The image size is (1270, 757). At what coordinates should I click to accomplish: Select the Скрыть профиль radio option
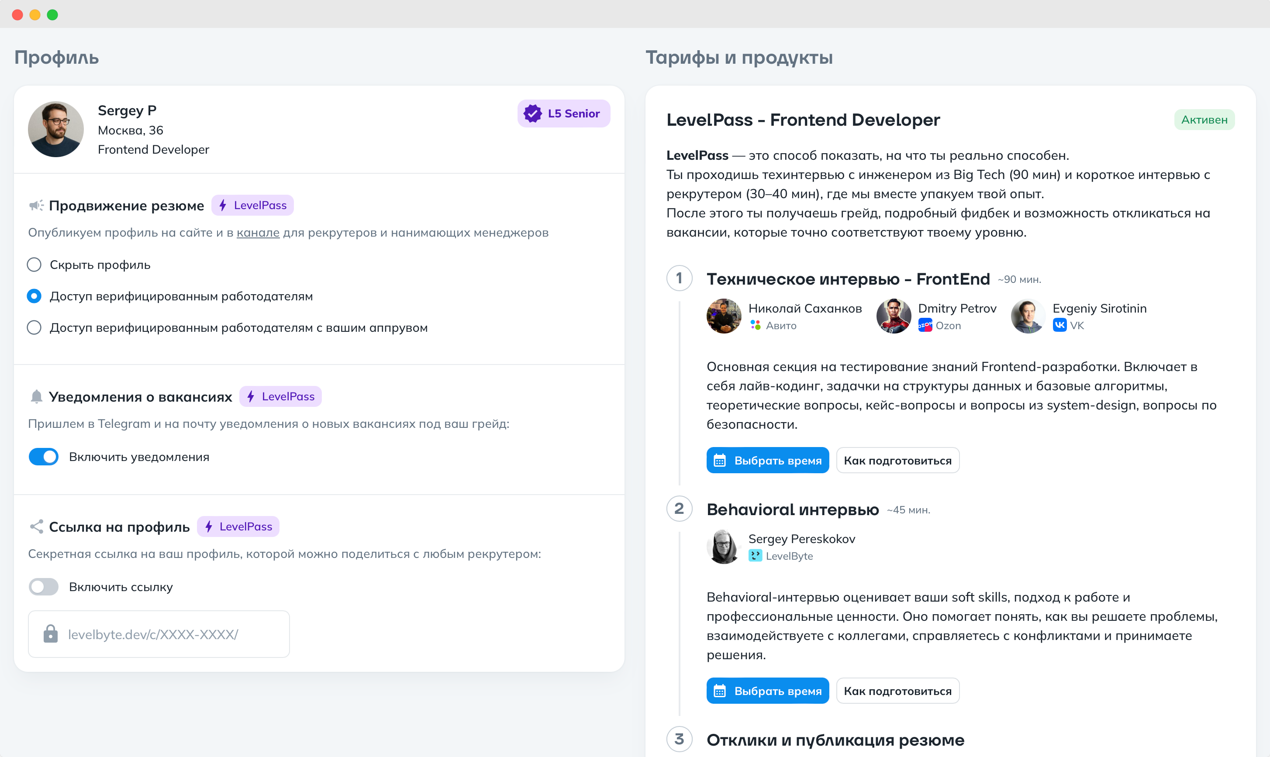pyautogui.click(x=34, y=265)
